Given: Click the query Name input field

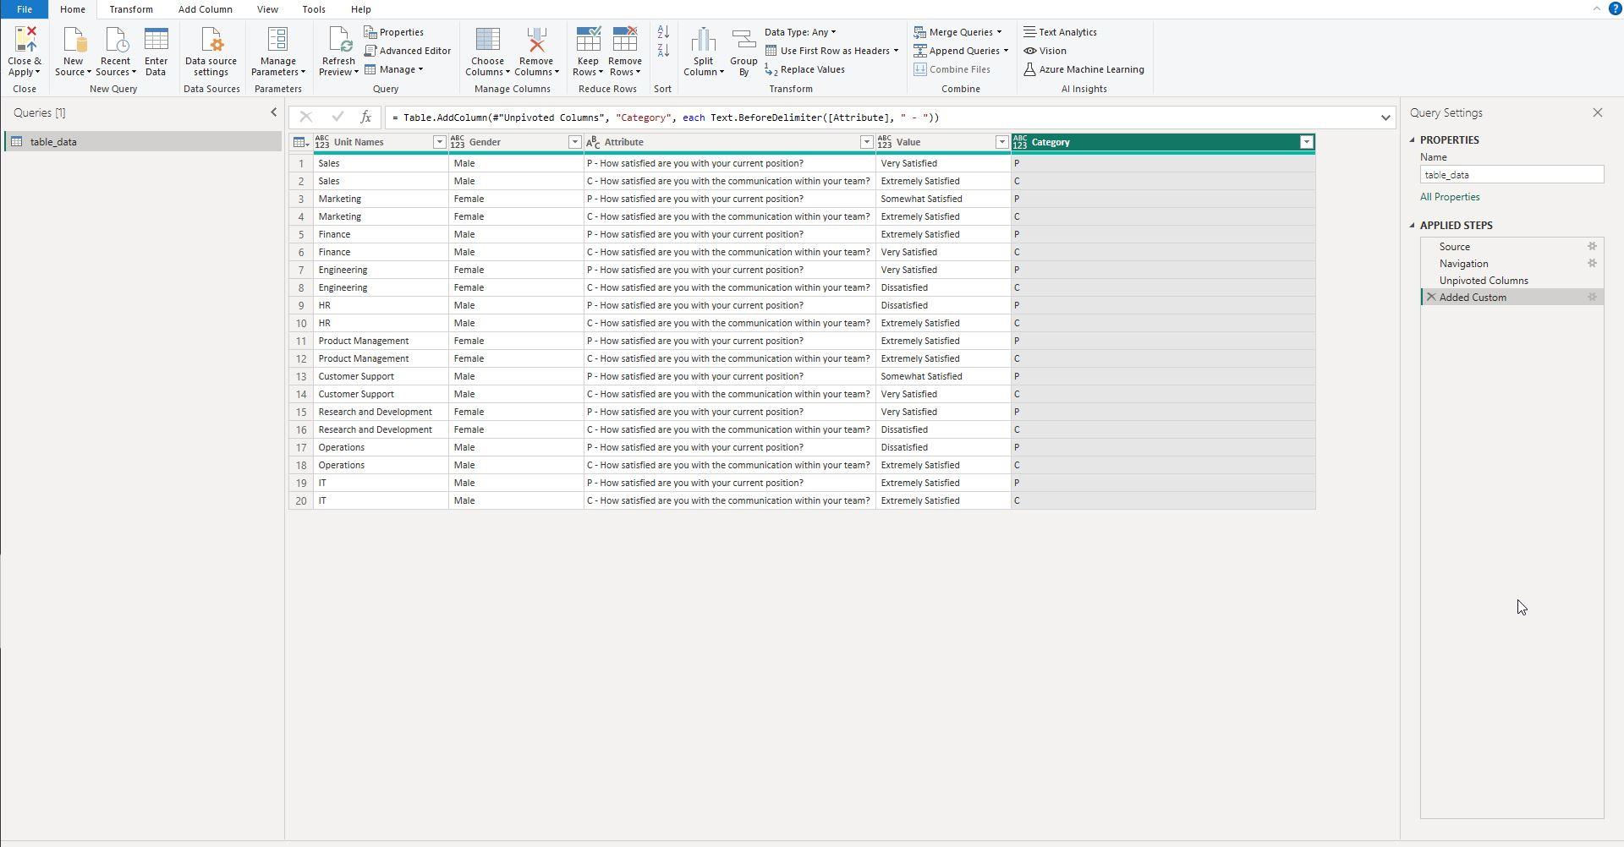Looking at the screenshot, I should click(1511, 175).
